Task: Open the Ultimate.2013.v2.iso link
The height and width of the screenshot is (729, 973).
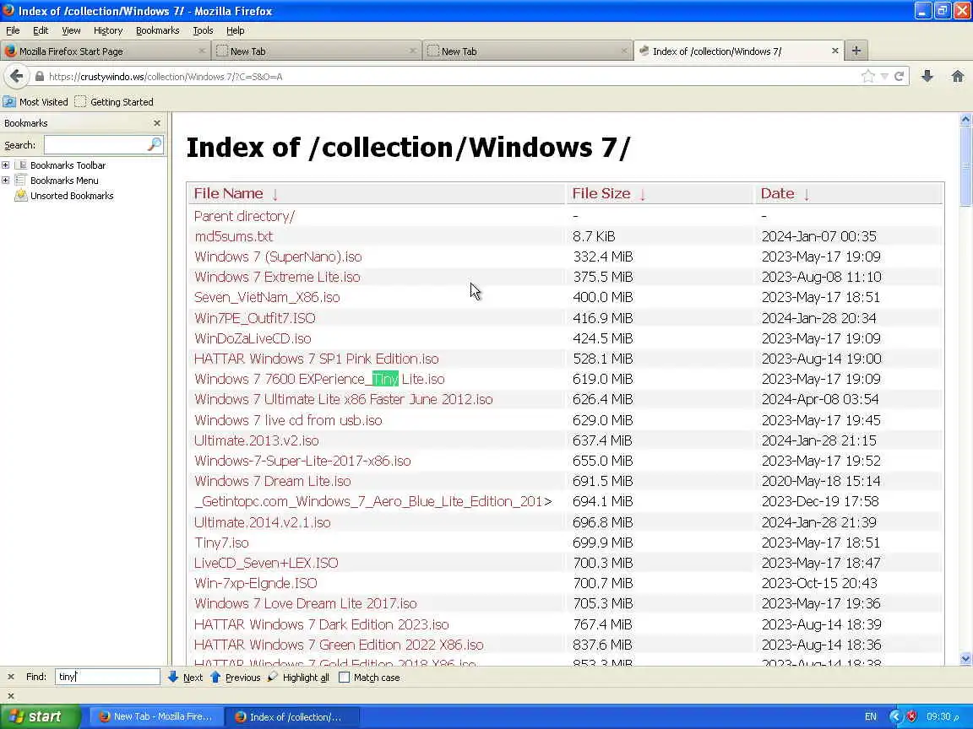Action: click(x=256, y=440)
